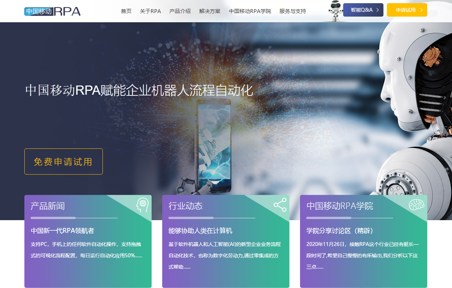Open the 产品介绍 menu item
Viewport: 452px width, 288px height.
point(180,11)
